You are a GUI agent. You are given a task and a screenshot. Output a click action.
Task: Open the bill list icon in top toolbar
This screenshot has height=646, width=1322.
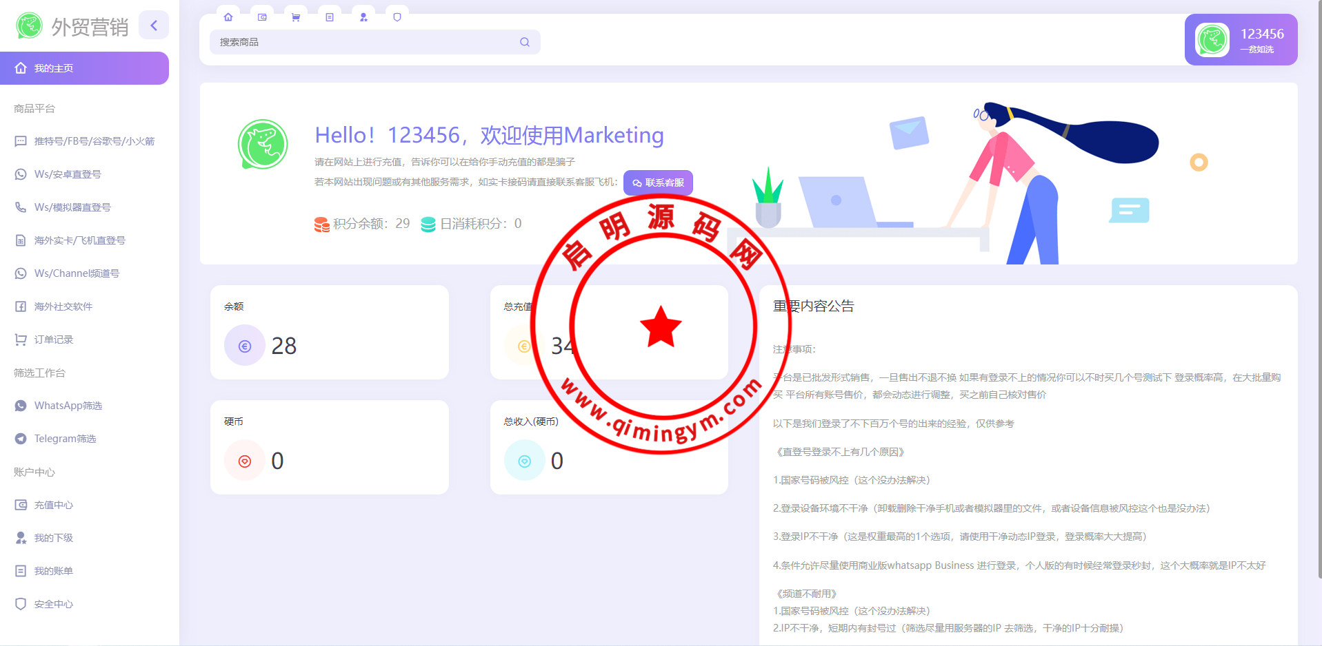(330, 17)
